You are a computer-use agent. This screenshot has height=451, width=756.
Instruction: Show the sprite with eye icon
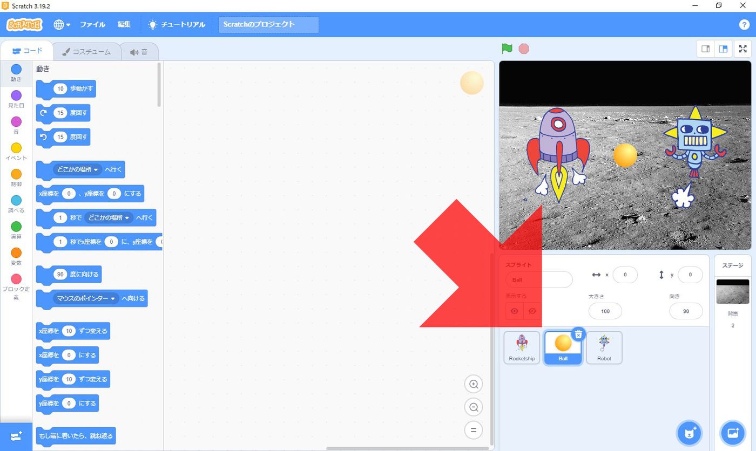click(x=515, y=311)
